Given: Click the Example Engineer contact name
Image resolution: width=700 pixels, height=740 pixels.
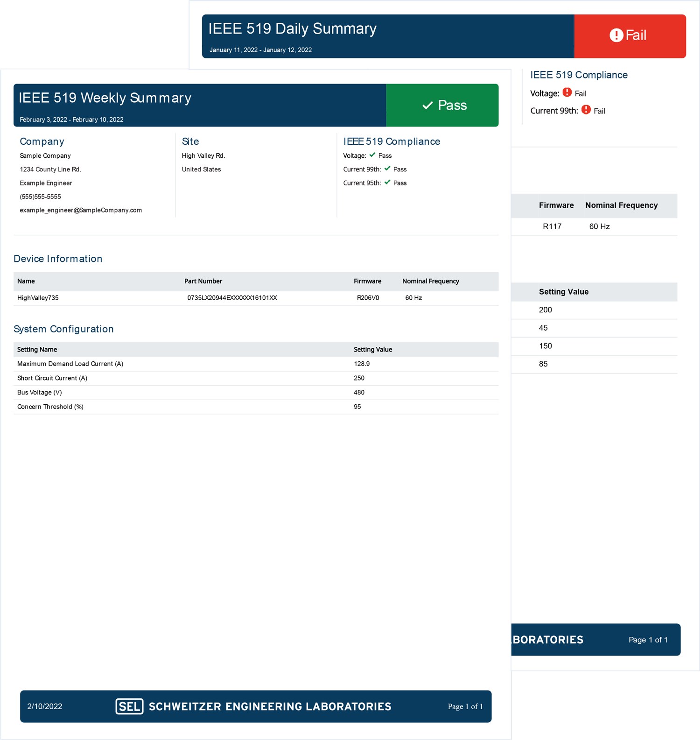Looking at the screenshot, I should pyautogui.click(x=46, y=183).
